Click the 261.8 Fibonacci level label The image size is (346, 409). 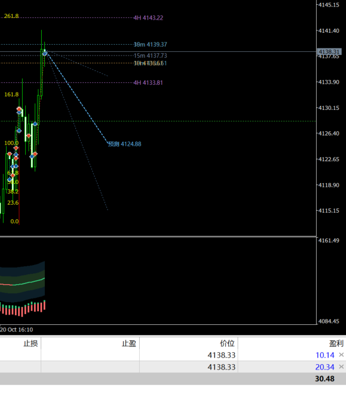tap(11, 16)
